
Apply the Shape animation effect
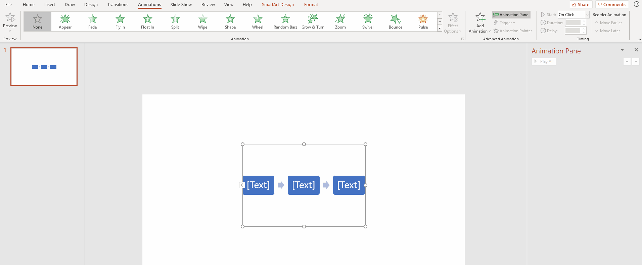pos(230,21)
